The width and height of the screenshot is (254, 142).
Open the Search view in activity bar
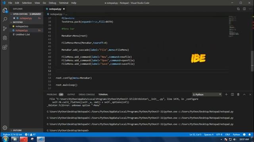pyautogui.click(x=5, y=19)
